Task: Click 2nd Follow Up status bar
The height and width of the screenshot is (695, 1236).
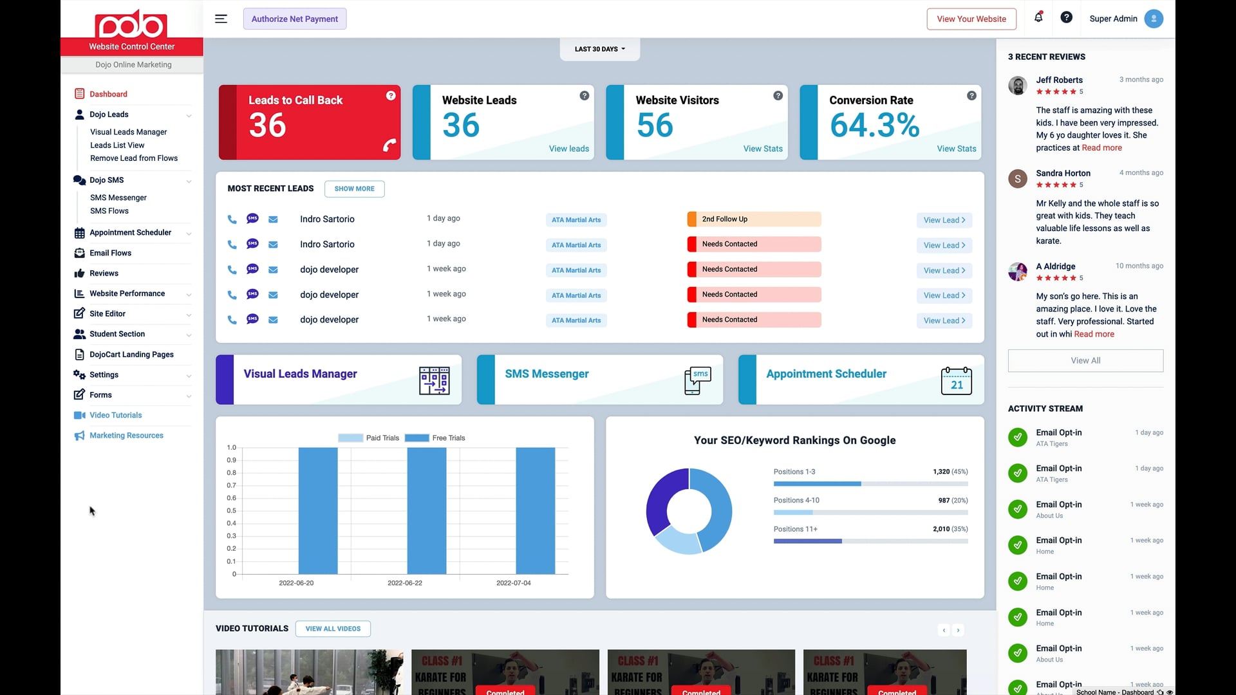Action: [754, 219]
